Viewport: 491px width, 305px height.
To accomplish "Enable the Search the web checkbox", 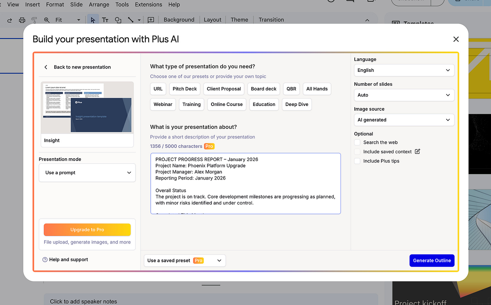I will tap(357, 142).
